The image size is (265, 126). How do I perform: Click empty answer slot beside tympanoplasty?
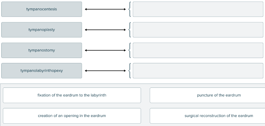coord(198,30)
